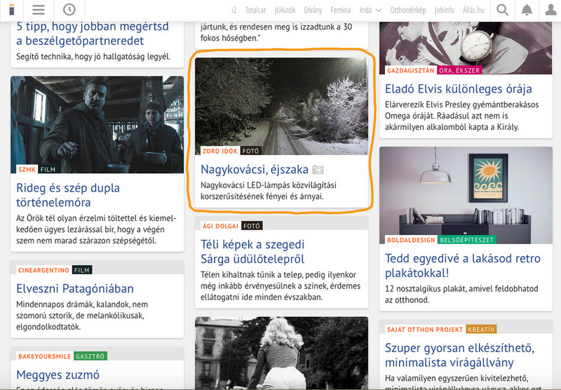Open 'Téli képek a szegedi Sárga üdülőtelepről'
This screenshot has width=561, height=390.
[x=252, y=252]
